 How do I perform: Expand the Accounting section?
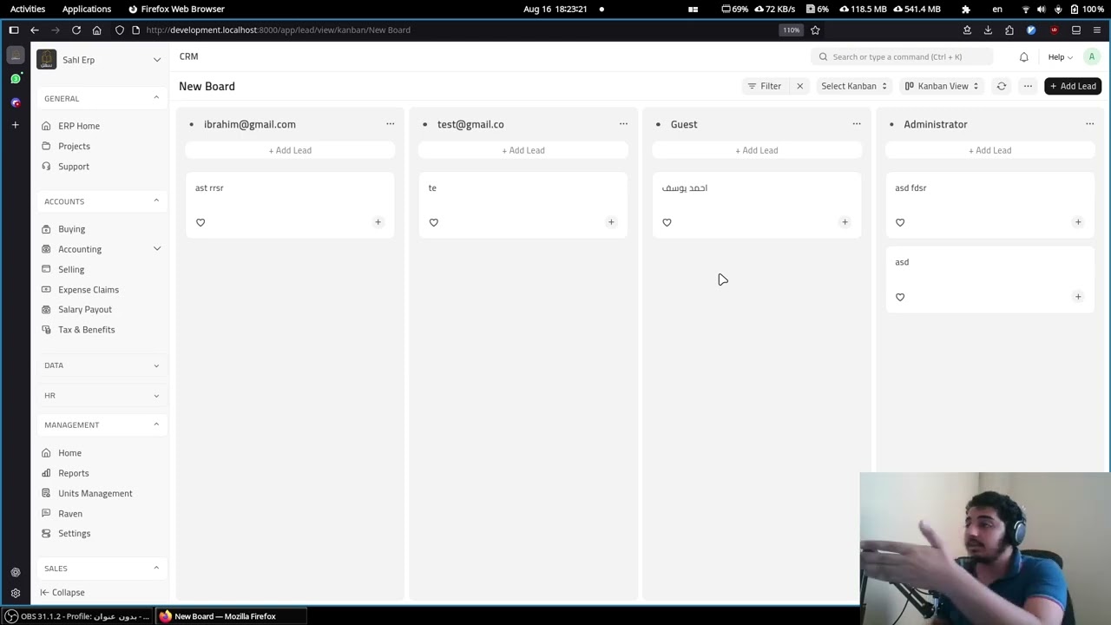(80, 249)
